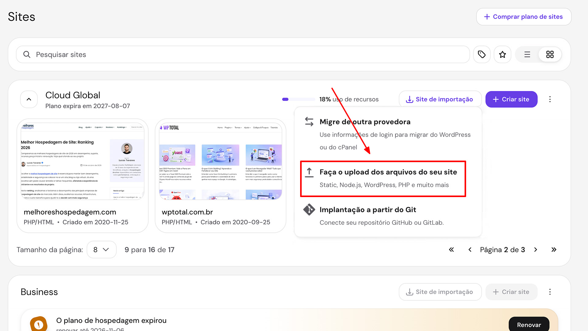This screenshot has width=588, height=331.
Task: Open wptotal.com.br site thumbnail
Action: [x=221, y=161]
